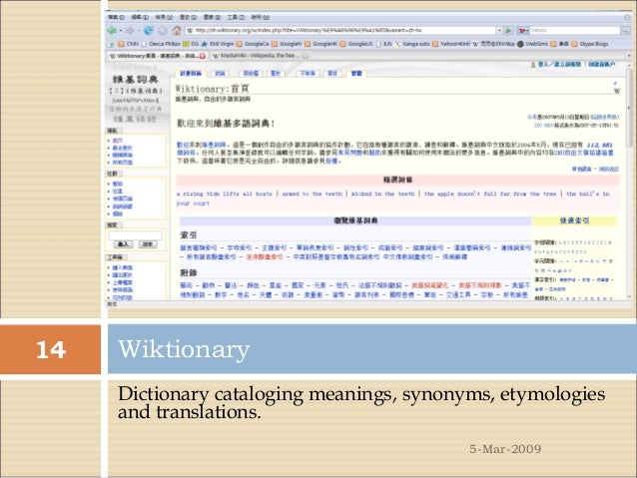Click the log in link beside user icon
The height and width of the screenshot is (478, 637).
(559, 64)
